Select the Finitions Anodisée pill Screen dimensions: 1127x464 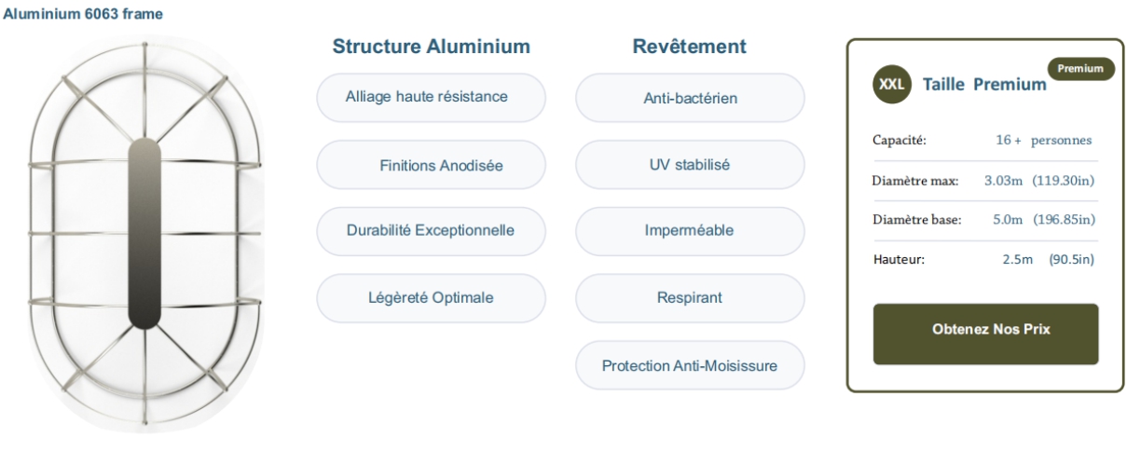coord(431,165)
